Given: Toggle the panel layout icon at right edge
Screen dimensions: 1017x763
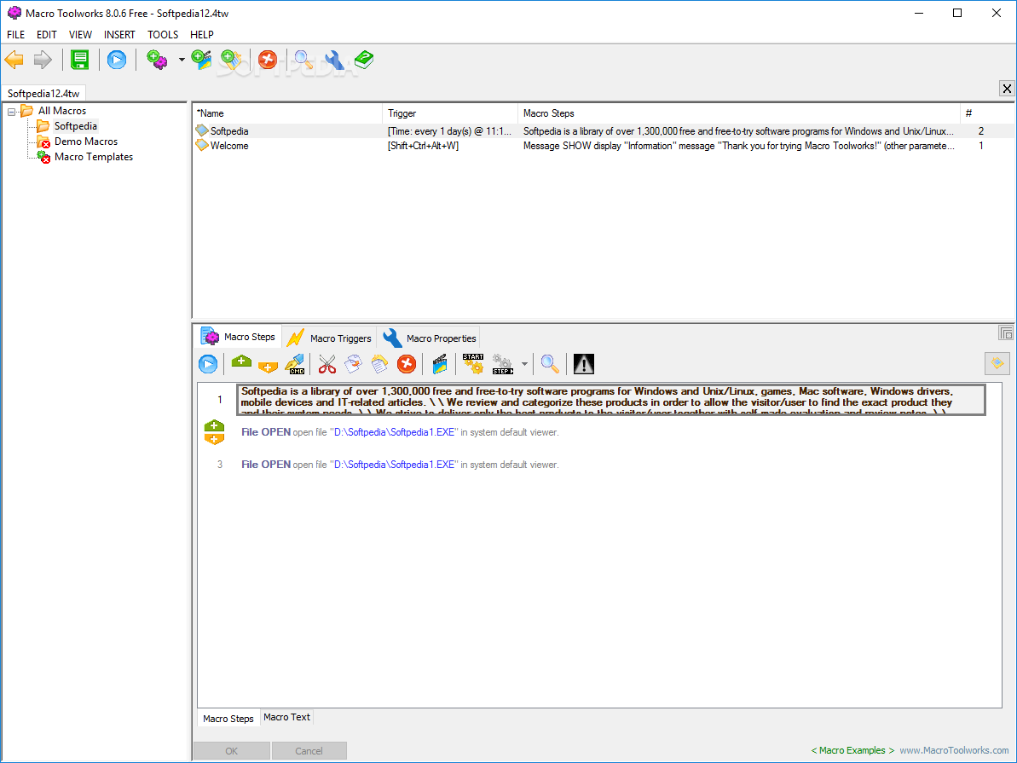Looking at the screenshot, I should coord(1006,332).
